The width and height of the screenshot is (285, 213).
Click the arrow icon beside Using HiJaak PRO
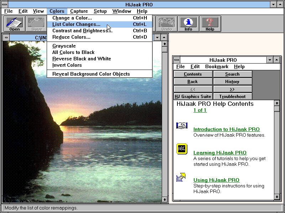click(181, 177)
